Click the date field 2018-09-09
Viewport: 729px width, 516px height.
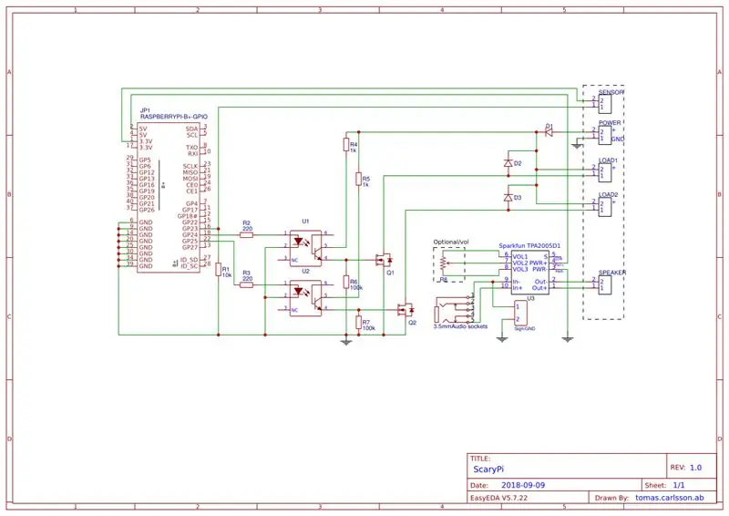pyautogui.click(x=523, y=485)
